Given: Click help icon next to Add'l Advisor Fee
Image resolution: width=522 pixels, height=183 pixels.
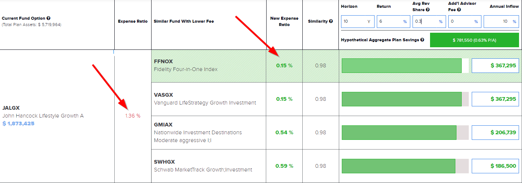Looking at the screenshot, I should [461, 10].
